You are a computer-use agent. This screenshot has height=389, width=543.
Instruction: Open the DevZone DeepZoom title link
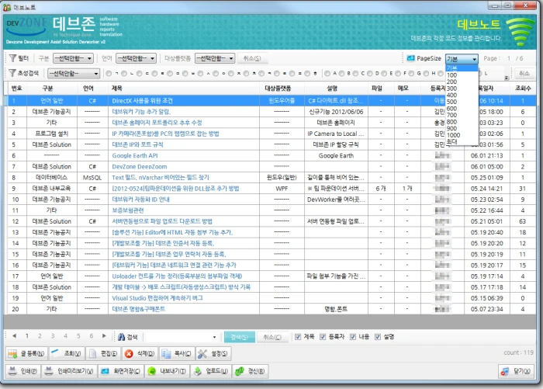[140, 166]
